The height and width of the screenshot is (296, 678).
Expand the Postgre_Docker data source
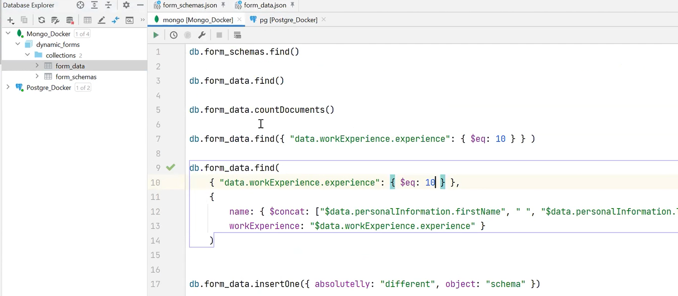[8, 87]
